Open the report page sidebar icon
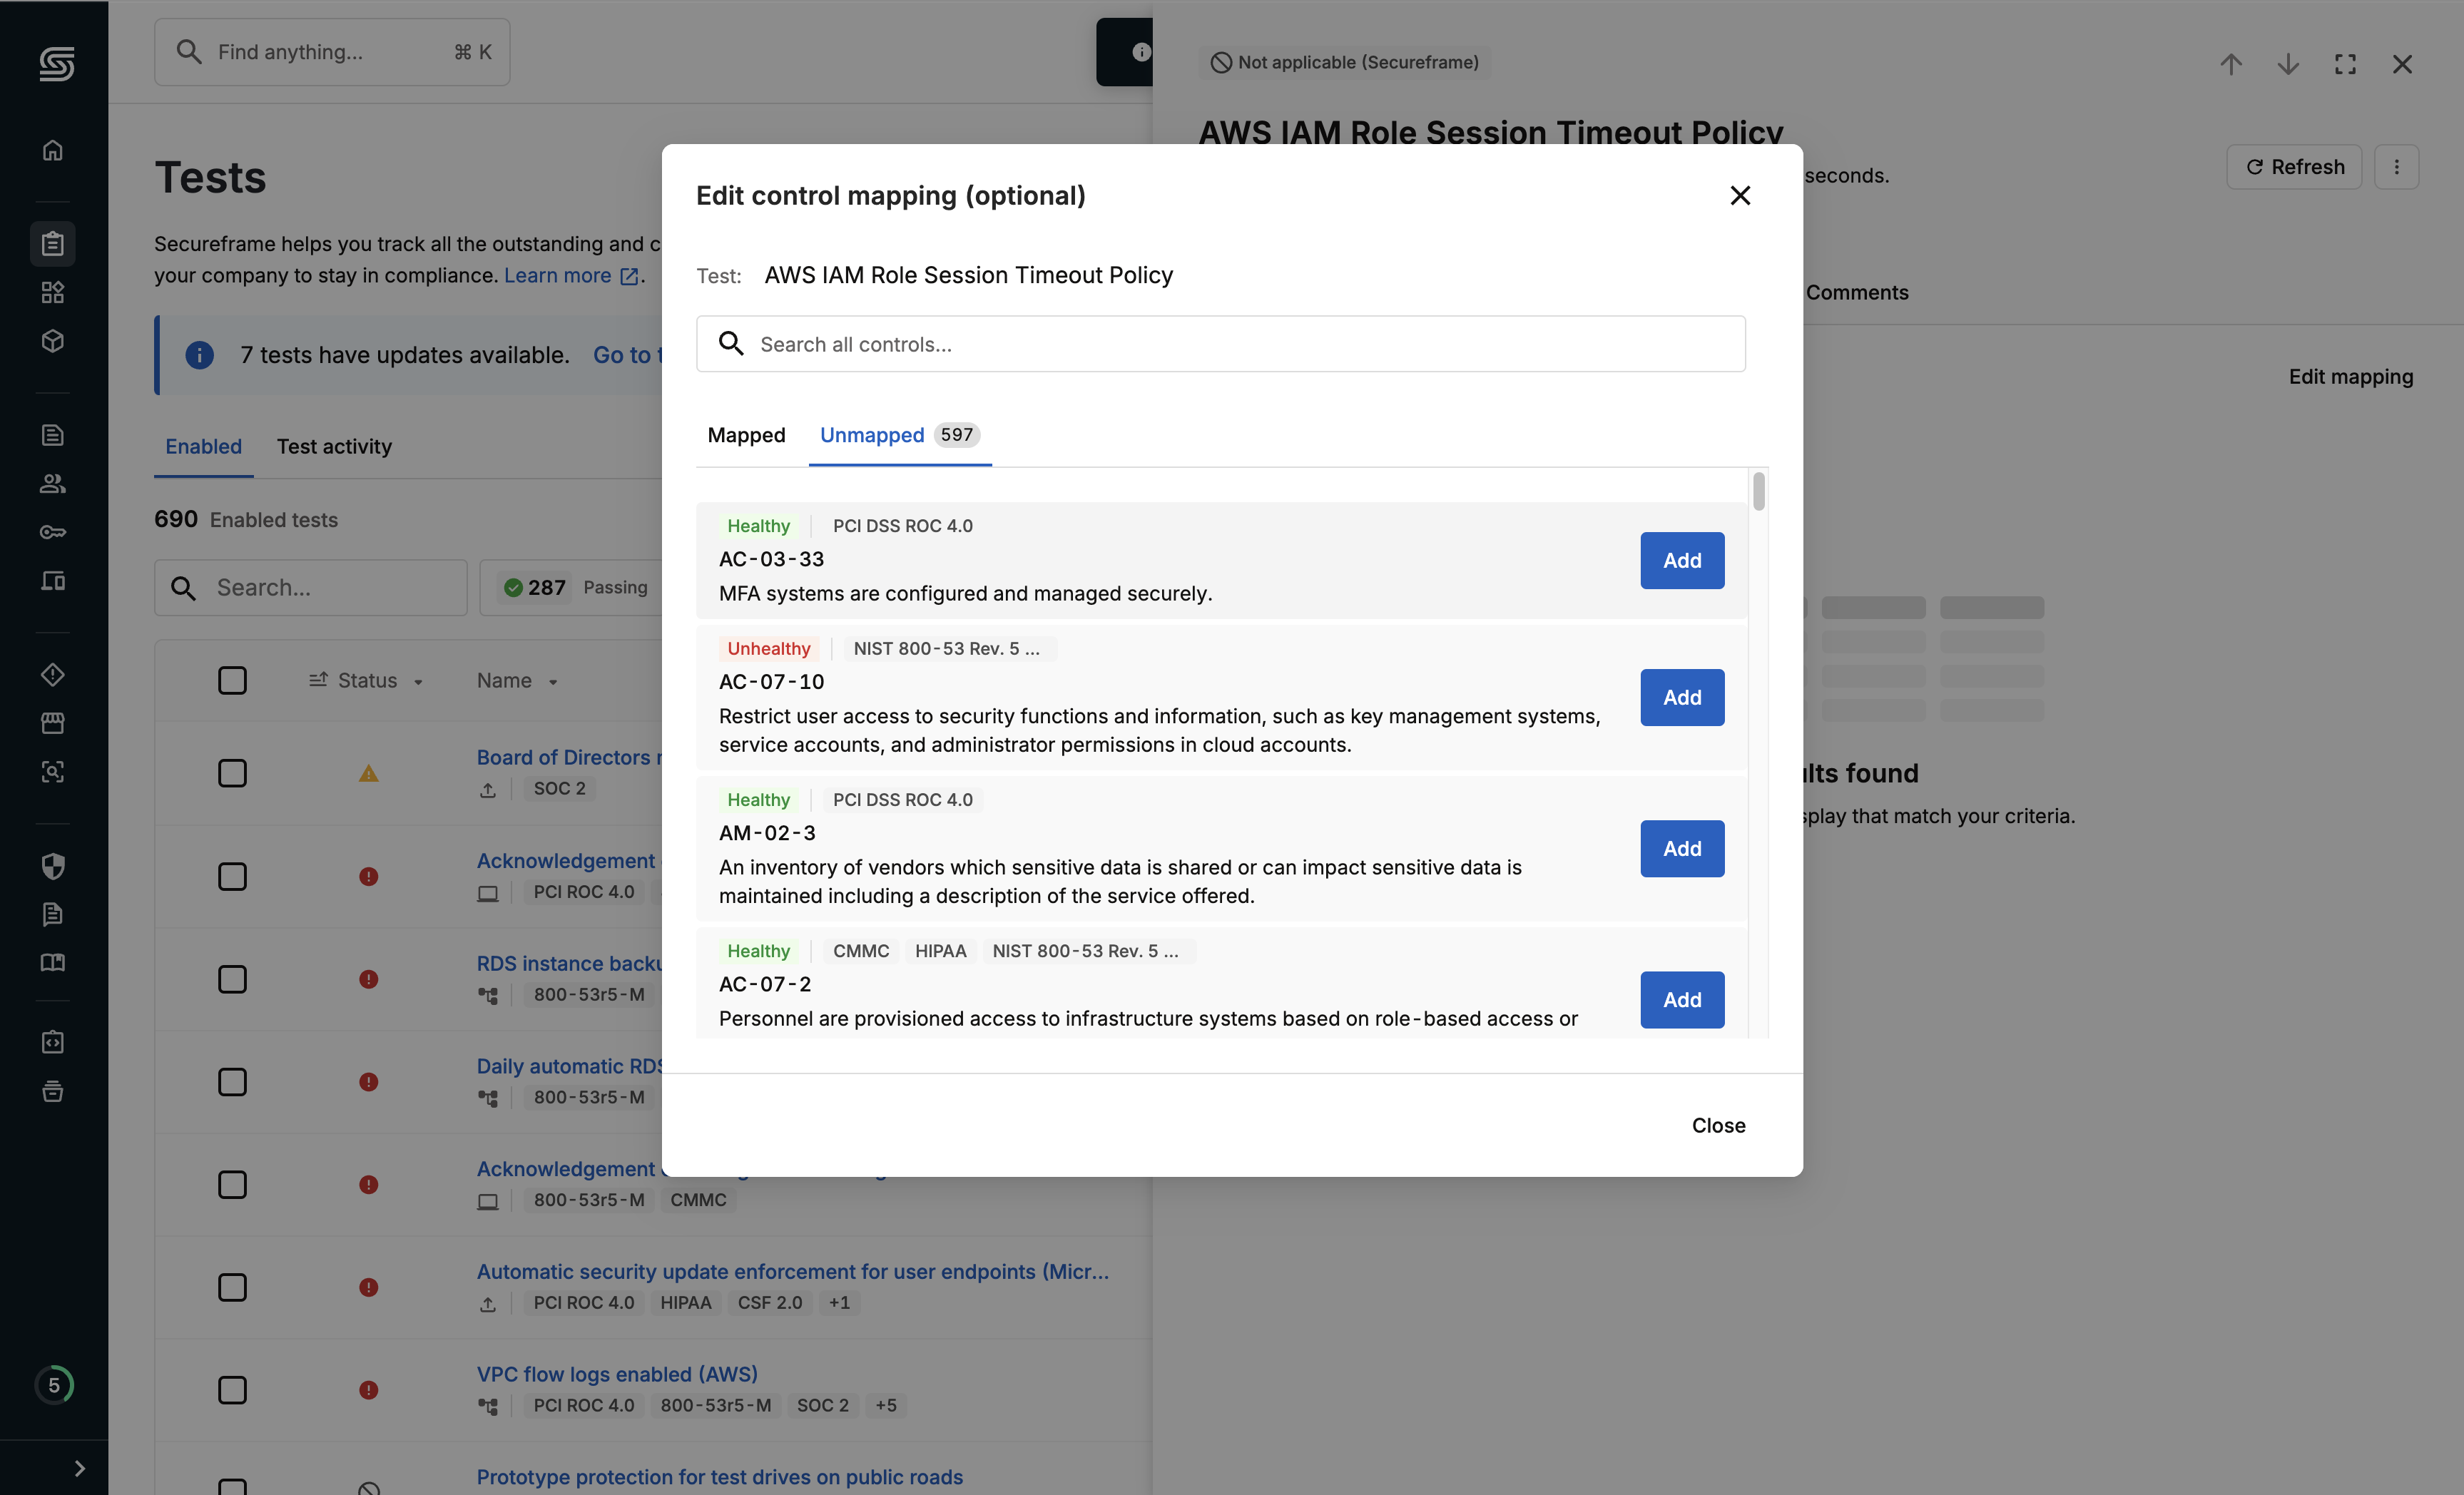 pyautogui.click(x=53, y=914)
